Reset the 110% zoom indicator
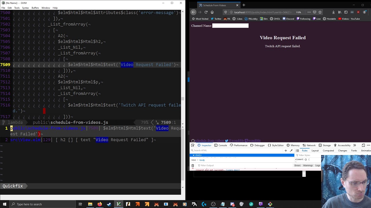This screenshot has width=371, height=208. tap(299, 12)
